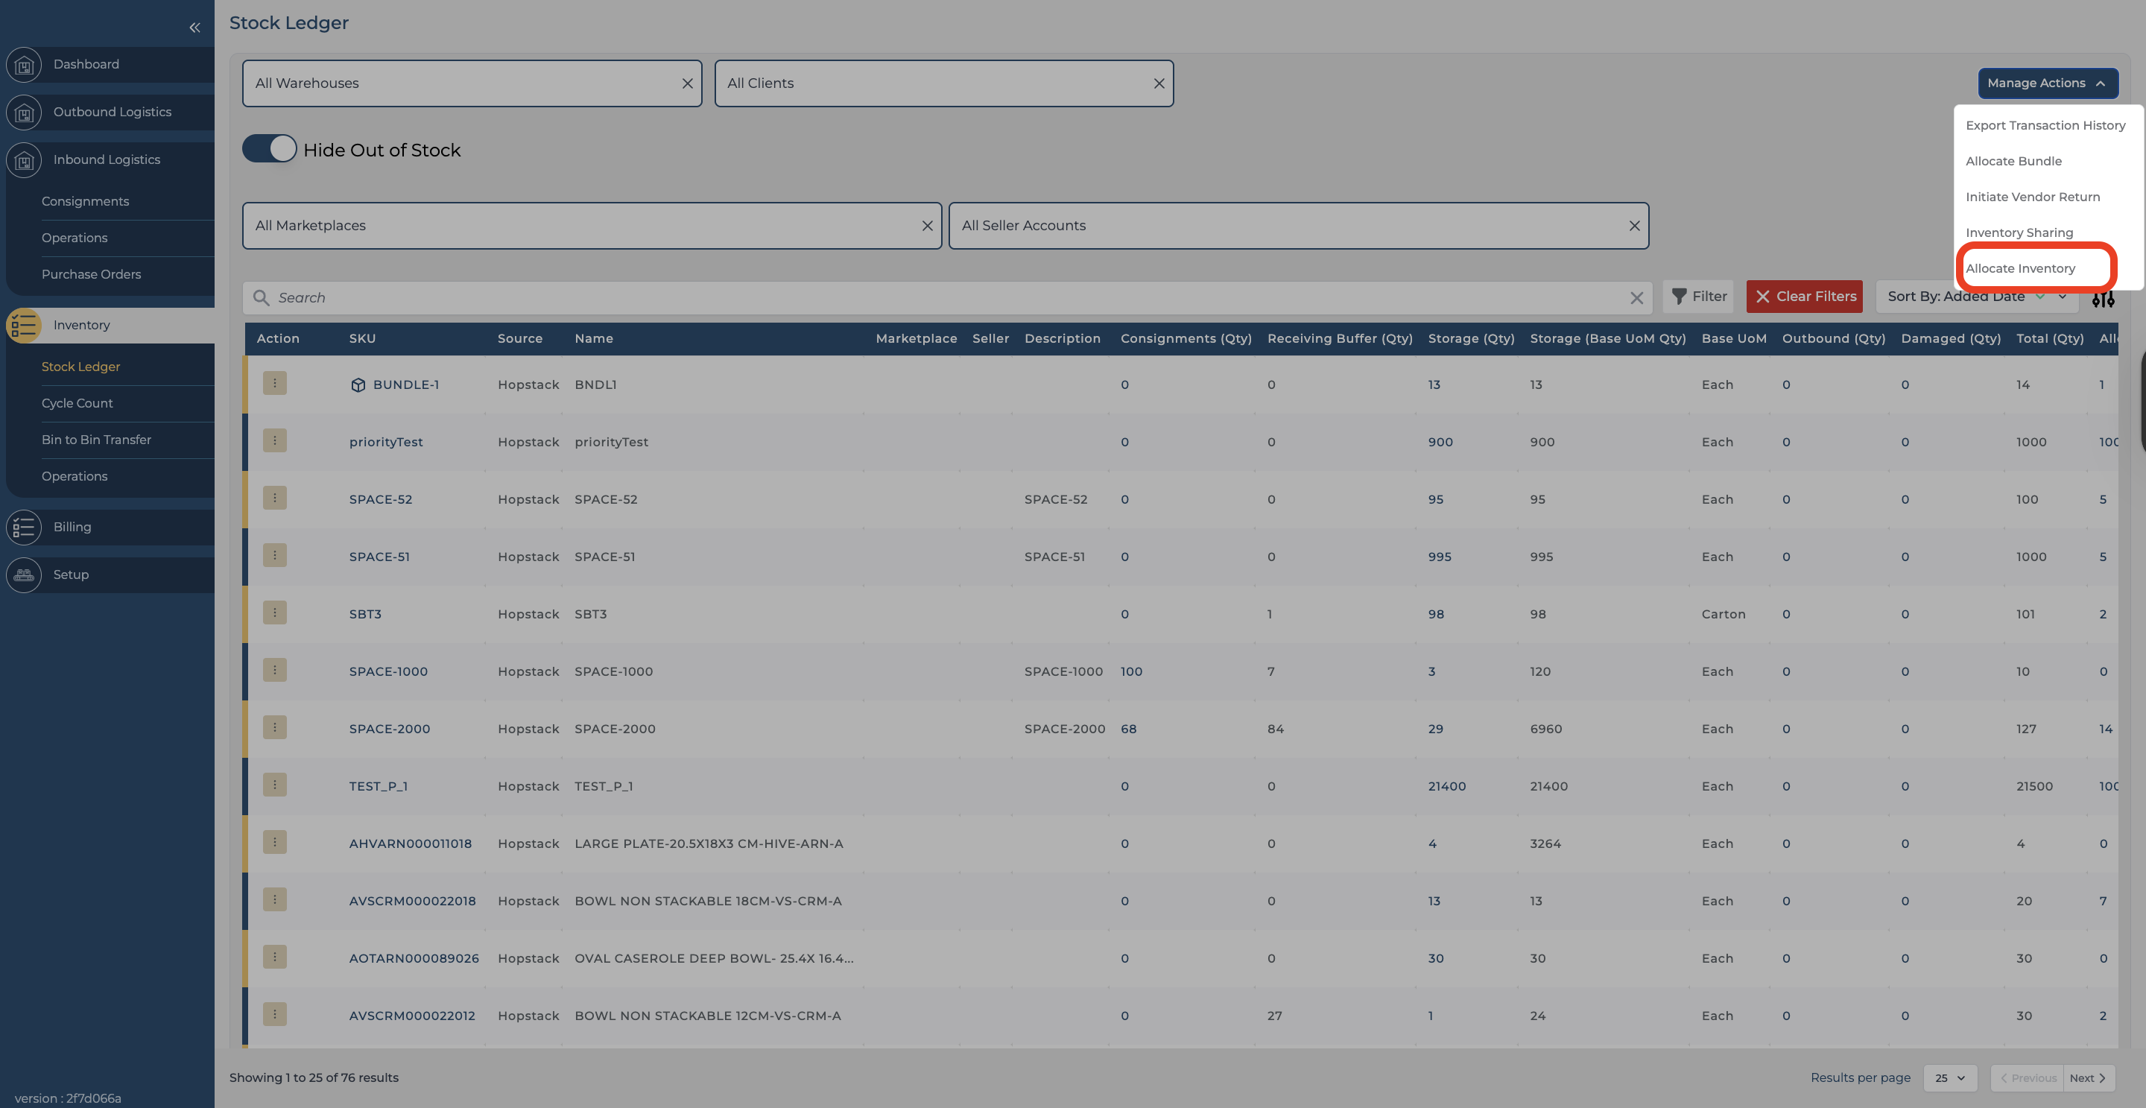
Task: Click the Inventory checklist icon
Action: [x=23, y=325]
